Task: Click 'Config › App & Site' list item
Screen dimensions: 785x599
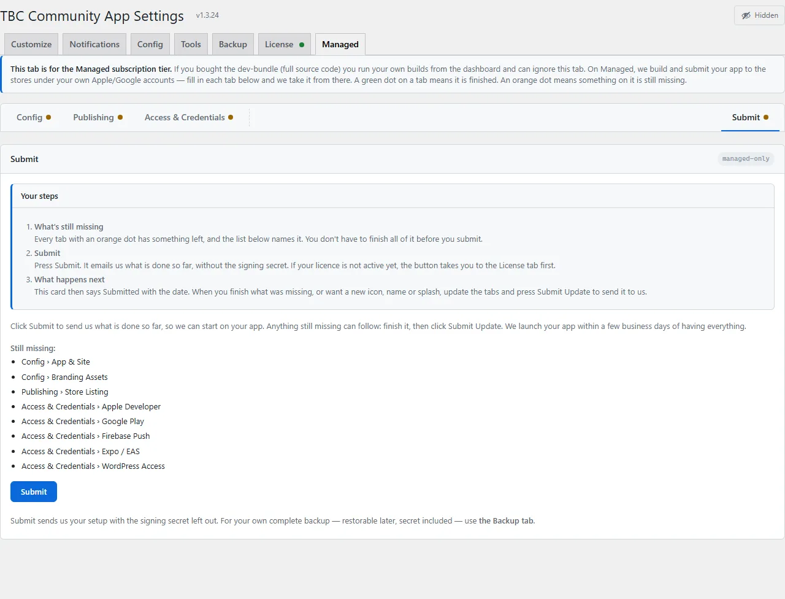Action: (56, 362)
